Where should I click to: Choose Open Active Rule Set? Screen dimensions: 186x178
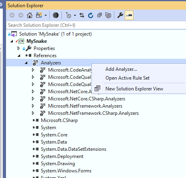click(127, 78)
